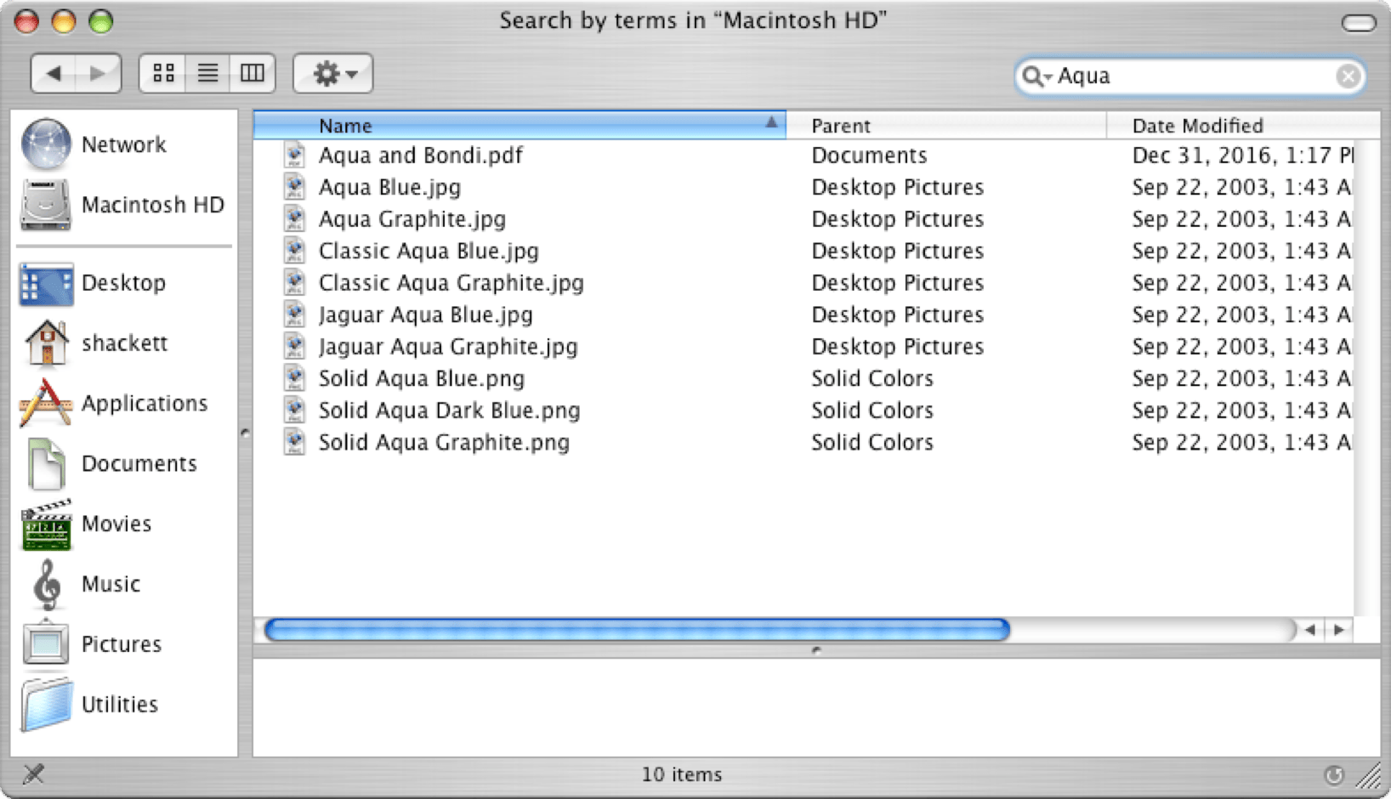Select Solid Aqua Graphite.png
The width and height of the screenshot is (1391, 799).
pos(444,442)
